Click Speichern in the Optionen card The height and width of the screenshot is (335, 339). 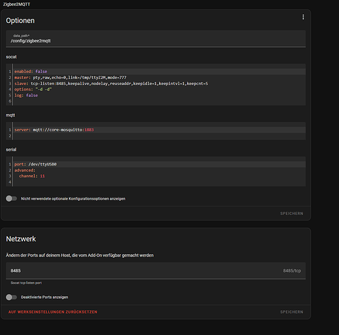(x=291, y=214)
